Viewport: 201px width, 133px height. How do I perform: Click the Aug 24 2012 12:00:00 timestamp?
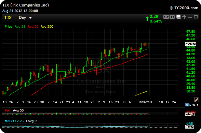(20, 11)
